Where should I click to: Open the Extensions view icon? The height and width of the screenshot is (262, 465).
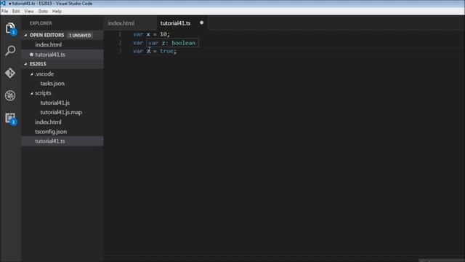(10, 118)
